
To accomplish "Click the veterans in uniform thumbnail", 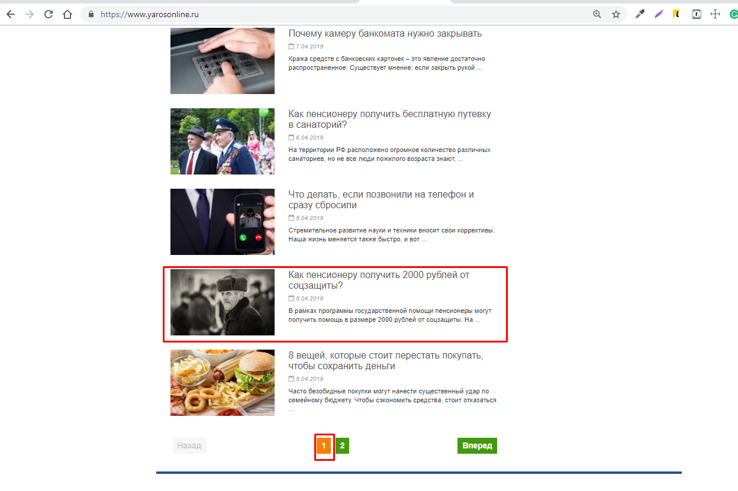I will pyautogui.click(x=223, y=141).
